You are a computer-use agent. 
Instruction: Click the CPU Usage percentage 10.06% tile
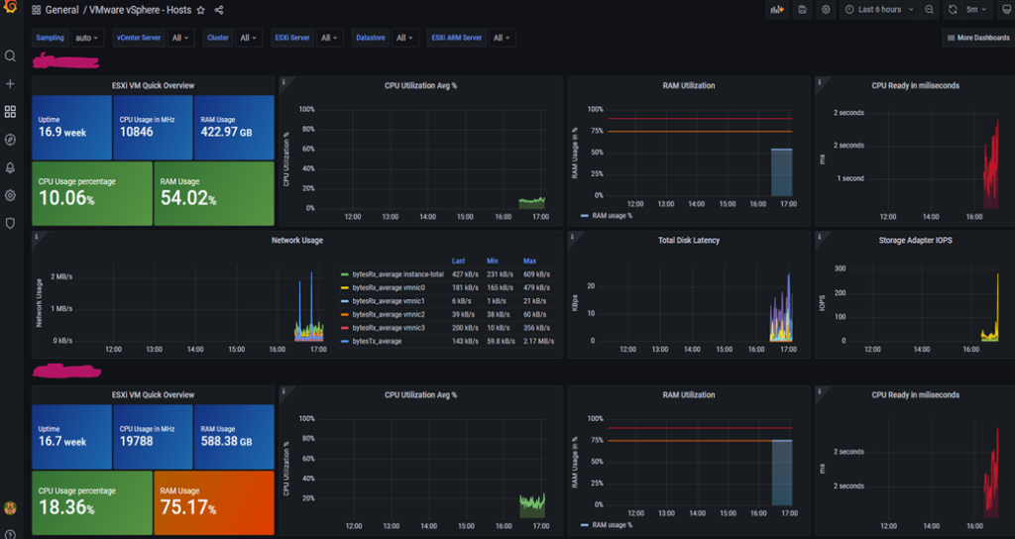pos(92,193)
